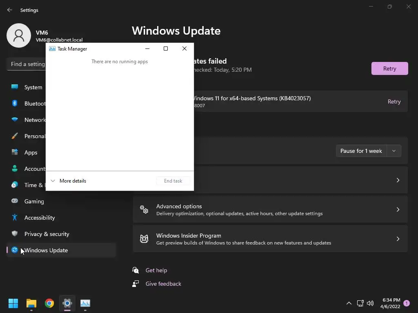Expand the Windows Insider Program chevron

pos(398,239)
